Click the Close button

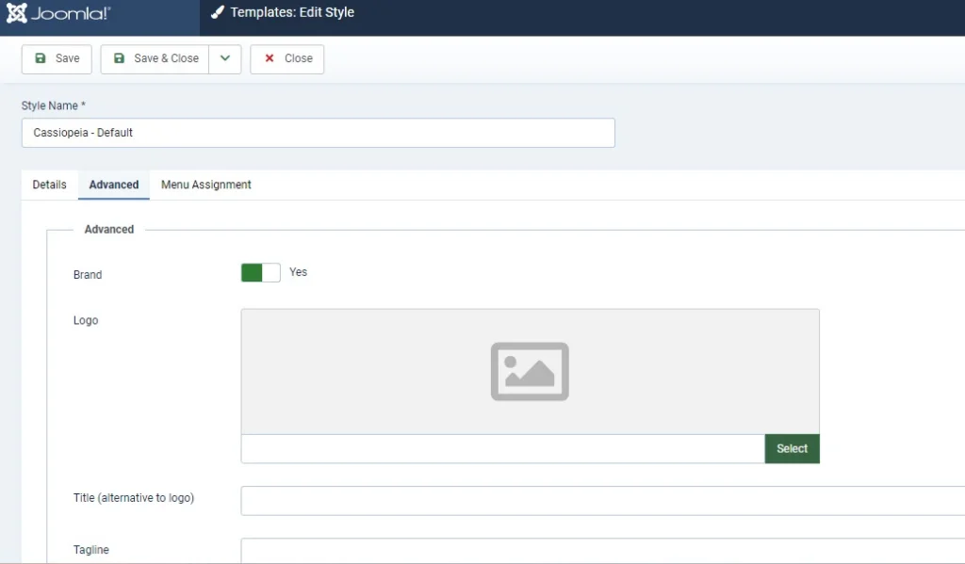tap(286, 59)
